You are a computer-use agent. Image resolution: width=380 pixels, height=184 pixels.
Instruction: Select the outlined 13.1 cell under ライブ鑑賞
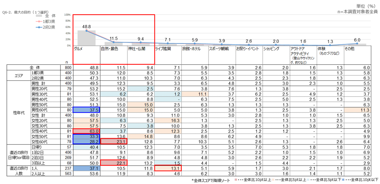[168, 168]
